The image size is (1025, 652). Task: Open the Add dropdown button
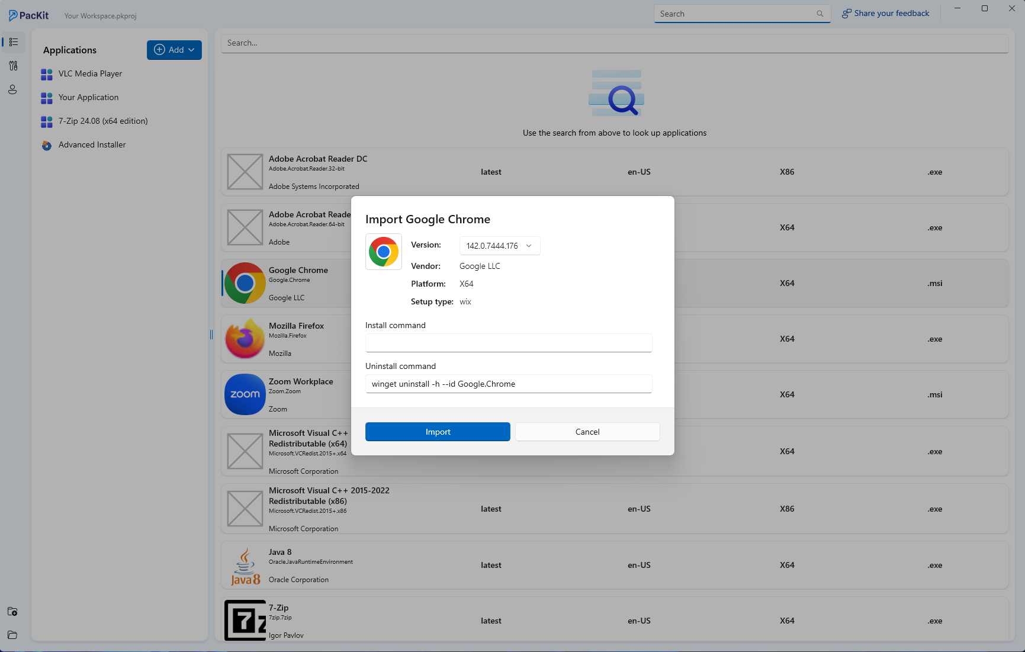point(174,50)
